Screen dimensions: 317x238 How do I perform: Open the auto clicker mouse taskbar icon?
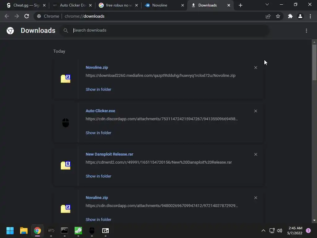pyautogui.click(x=92, y=231)
